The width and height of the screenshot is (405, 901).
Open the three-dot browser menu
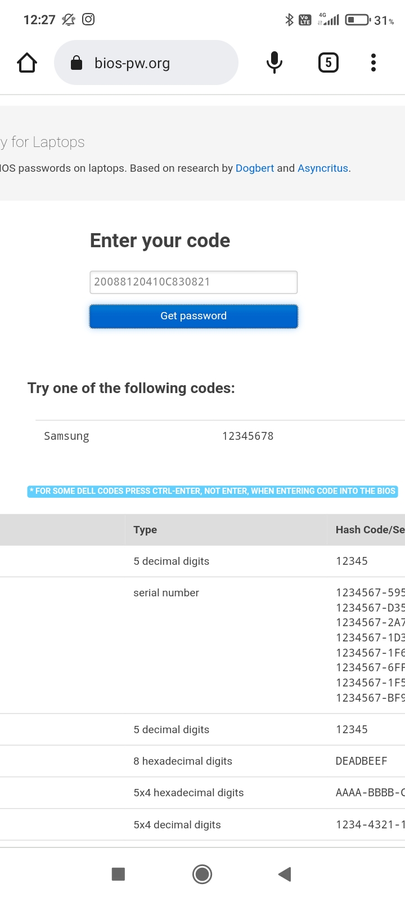tap(373, 63)
